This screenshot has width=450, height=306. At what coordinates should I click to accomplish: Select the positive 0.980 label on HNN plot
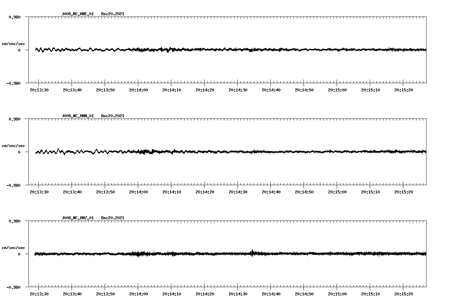coord(14,119)
